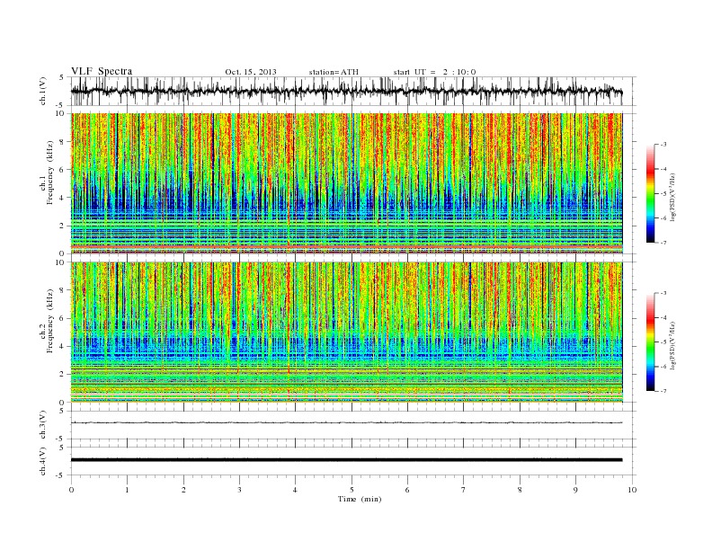712x550 pixels.
Task: Click the ch.1 "Frequency (kHz)" axis label
Action: pyautogui.click(x=50, y=173)
